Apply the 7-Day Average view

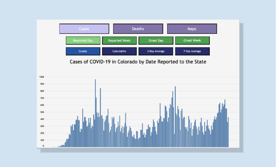tap(192, 51)
